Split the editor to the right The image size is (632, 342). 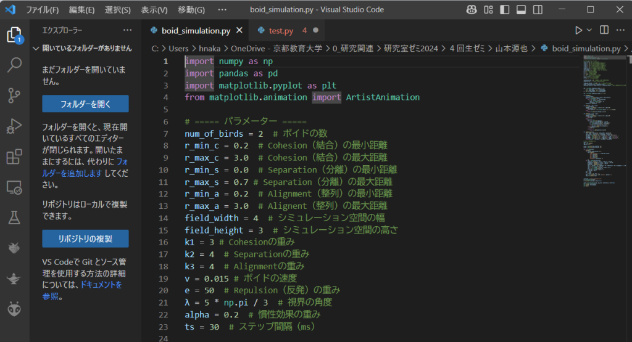pos(604,30)
